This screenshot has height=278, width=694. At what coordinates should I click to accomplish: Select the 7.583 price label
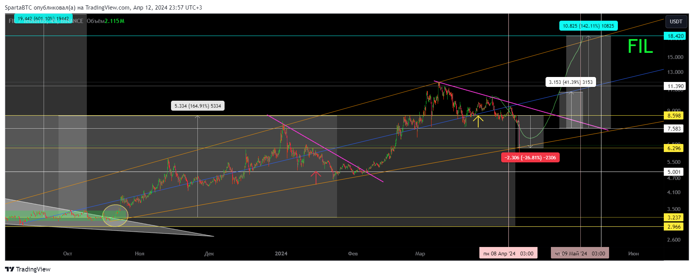(674, 129)
